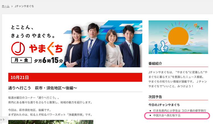This screenshot has height=124, width=213.
Task: Open 行き先県内に小学生は コロナ禍の修学旅行 item
Action: (179, 111)
